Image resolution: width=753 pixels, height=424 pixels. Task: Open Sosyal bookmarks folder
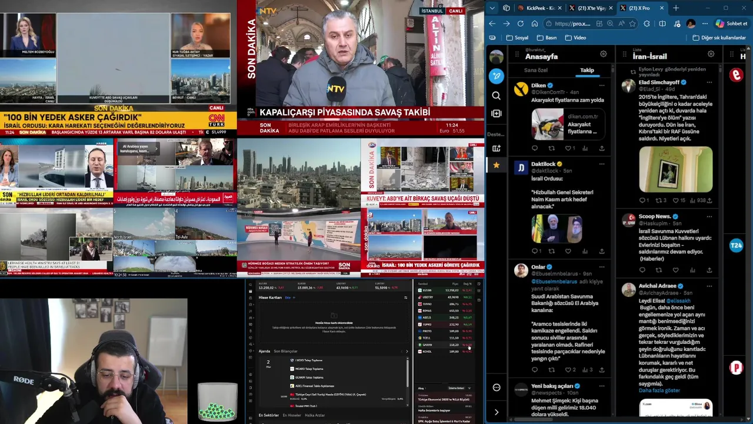[517, 38]
